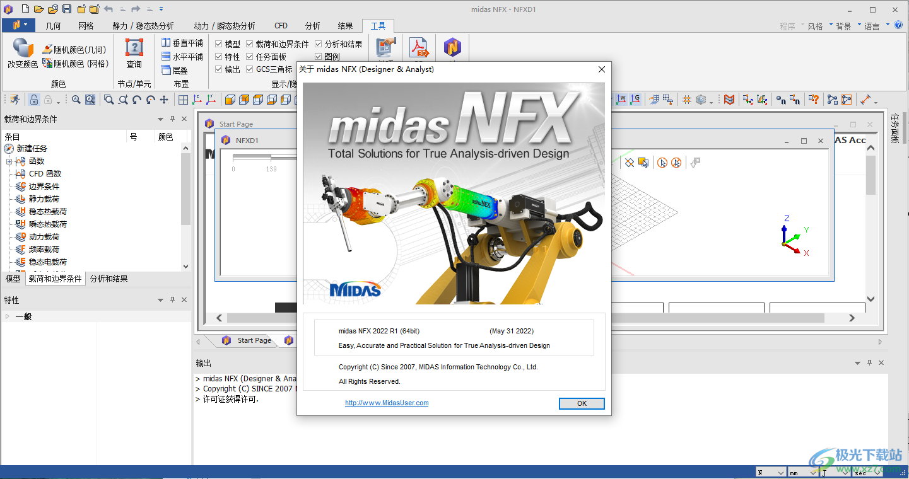Click the G coordinate system icon
The width and height of the screenshot is (909, 479).
click(635, 99)
